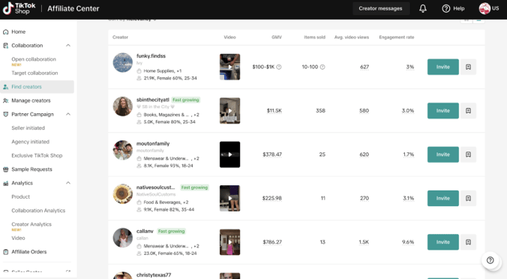Open nativesoulcust... sunflower avatar
The width and height of the screenshot is (507, 279).
pyautogui.click(x=123, y=194)
